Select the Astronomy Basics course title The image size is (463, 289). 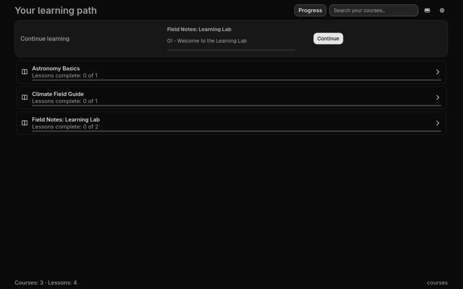click(x=56, y=68)
